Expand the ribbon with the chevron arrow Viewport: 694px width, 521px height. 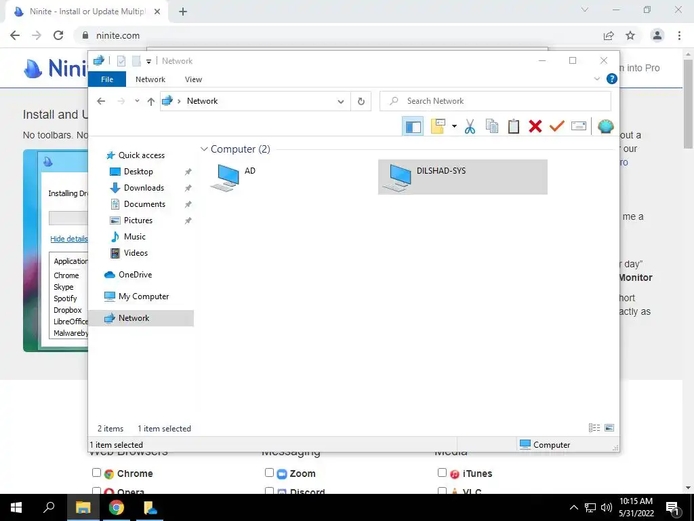point(596,79)
